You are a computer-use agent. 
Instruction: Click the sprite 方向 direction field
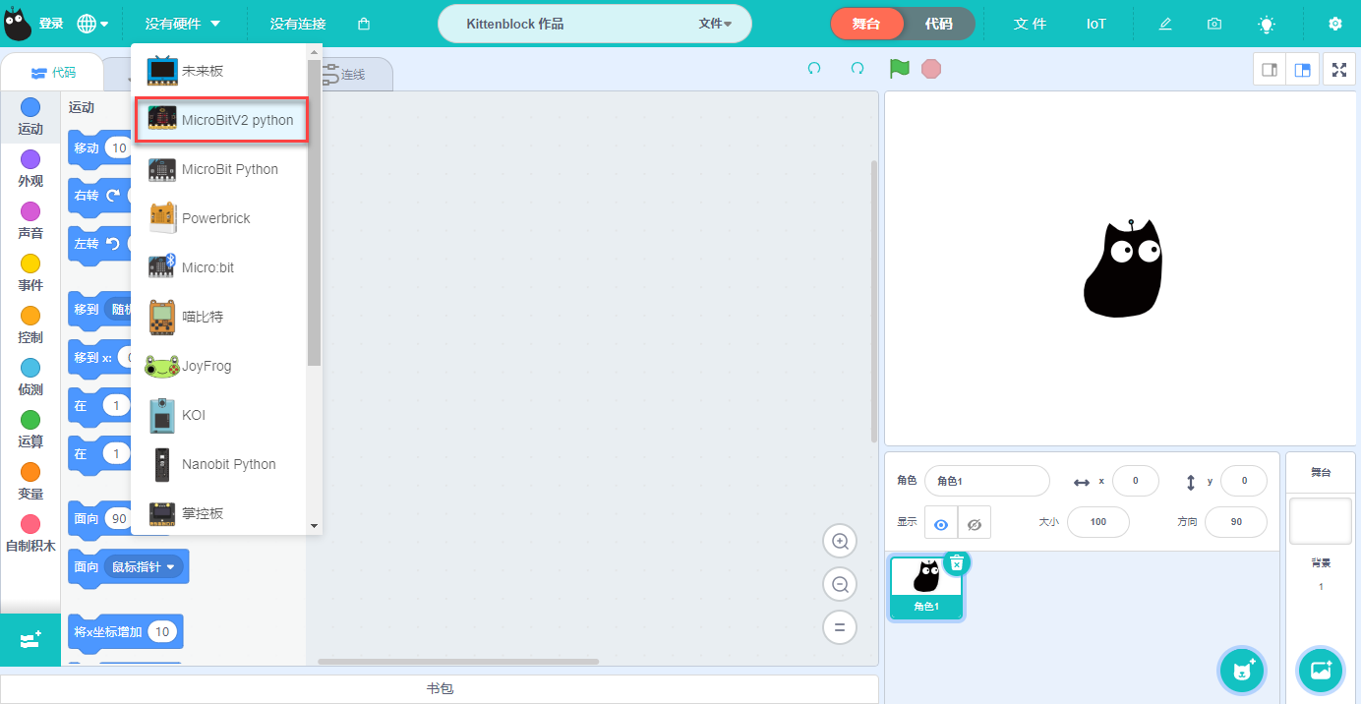pos(1236,522)
